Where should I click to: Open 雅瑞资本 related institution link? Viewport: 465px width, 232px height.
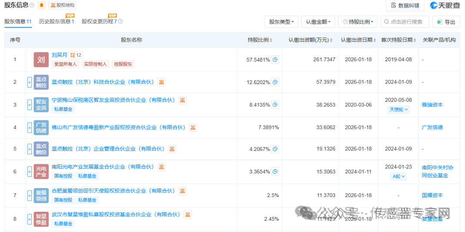coord(432,105)
